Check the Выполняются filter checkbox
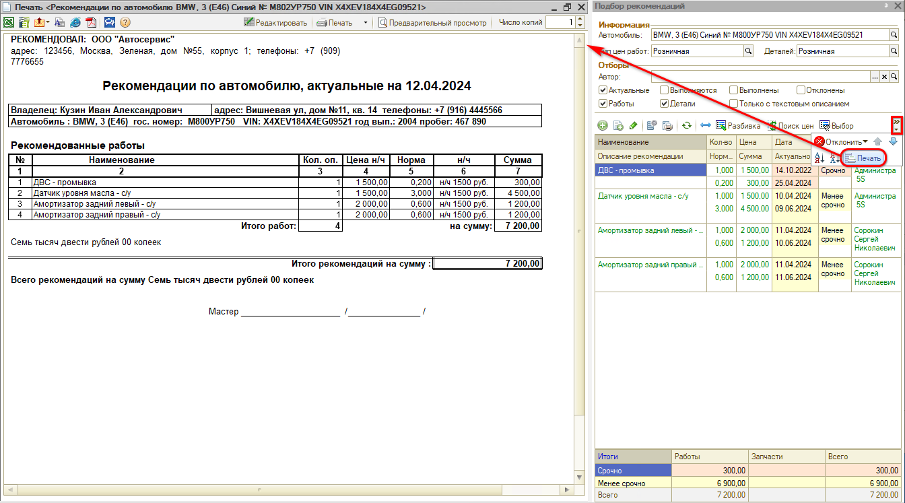Viewport: 905px width, 503px height. coord(665,90)
